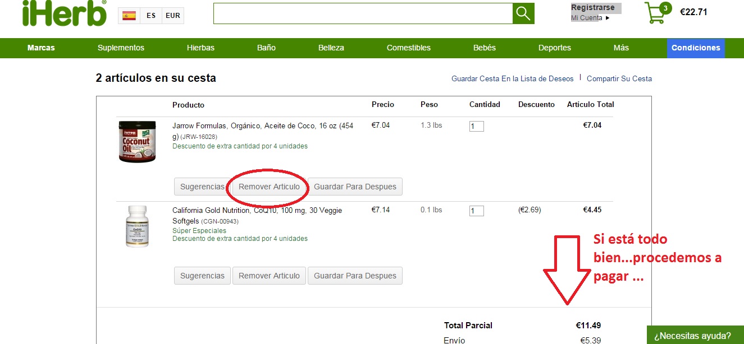Viewport: 744px width, 344px height.
Task: Edit quantity field for coconut oil
Action: pos(476,126)
